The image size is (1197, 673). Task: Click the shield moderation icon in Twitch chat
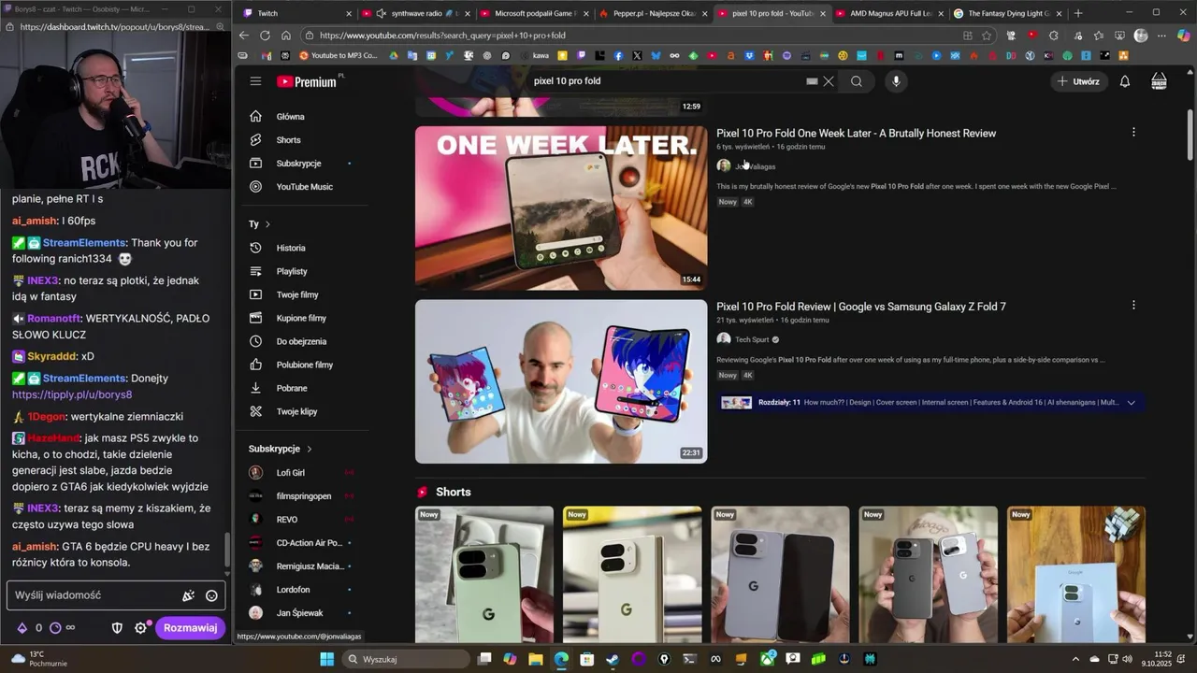click(x=117, y=628)
